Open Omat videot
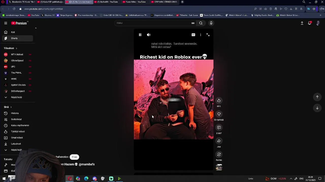The height and width of the screenshot is (182, 325). pos(18,138)
